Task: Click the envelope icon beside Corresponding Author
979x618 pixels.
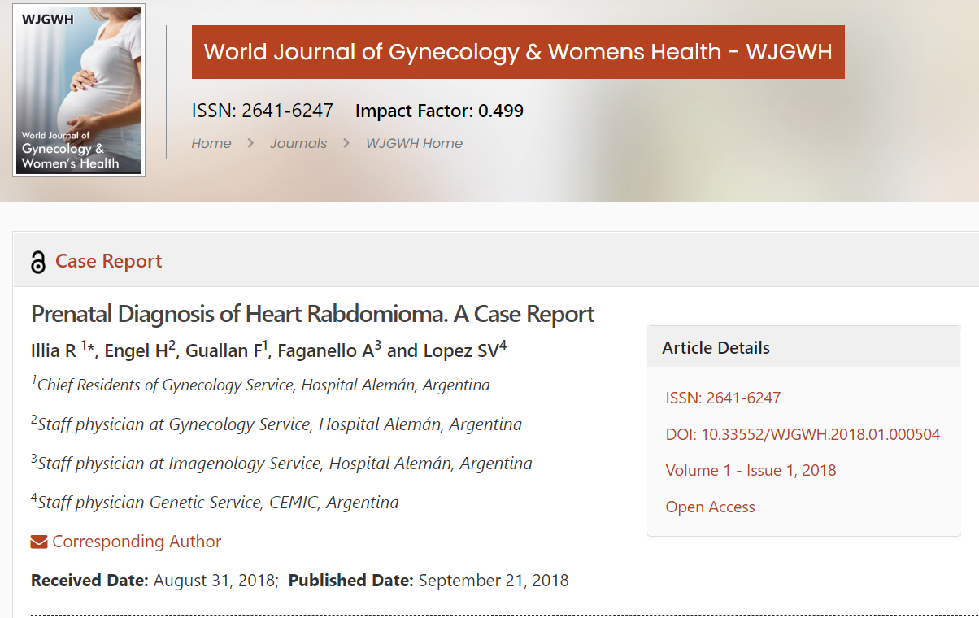Action: click(x=39, y=542)
